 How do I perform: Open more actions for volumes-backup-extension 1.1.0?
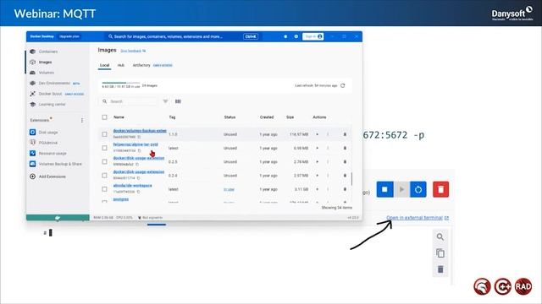(328, 134)
